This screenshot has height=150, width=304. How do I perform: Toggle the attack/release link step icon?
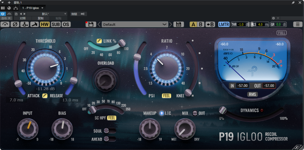[x=45, y=96]
